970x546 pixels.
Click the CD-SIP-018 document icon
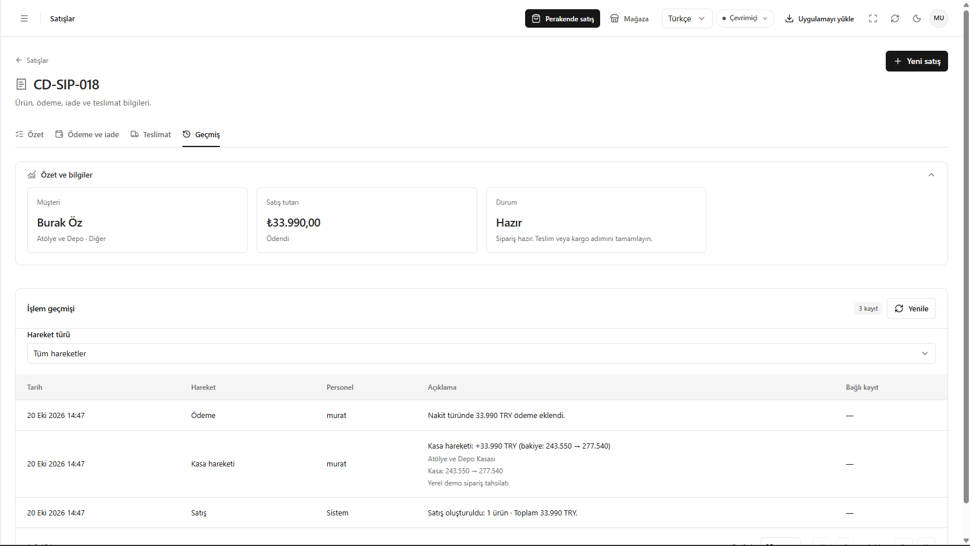coord(21,84)
